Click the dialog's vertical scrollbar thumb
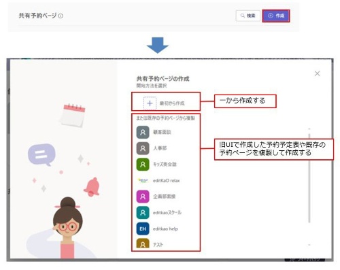Screen dimensions: 340x270 click(309, 178)
